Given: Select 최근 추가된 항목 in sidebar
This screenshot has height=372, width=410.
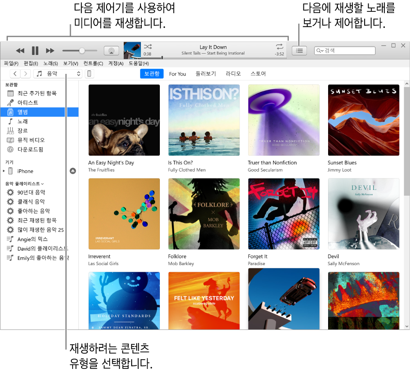Looking at the screenshot, I should coord(39,94).
